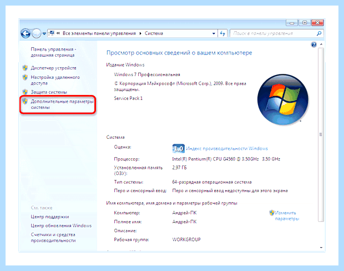Click shield icon beside Защита системы
344x271 pixels.
click(25, 92)
